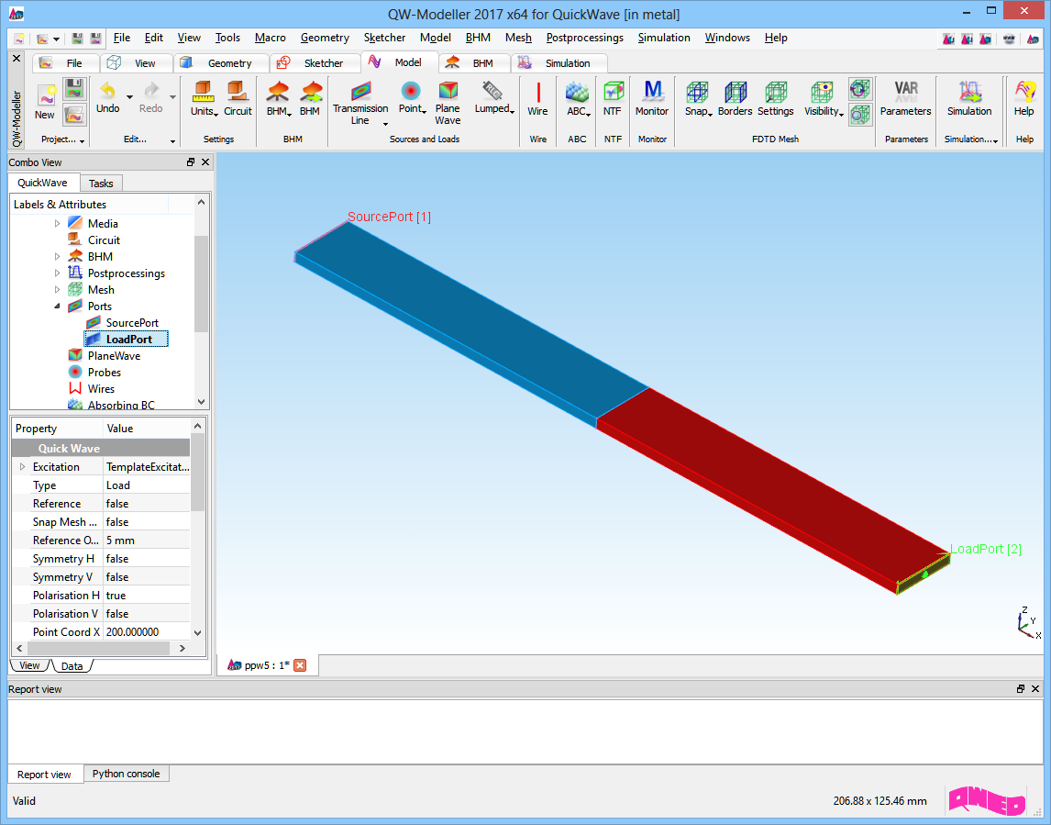Click the Simulation export icon
Viewport: 1051px width, 825px height.
pyautogui.click(x=969, y=91)
